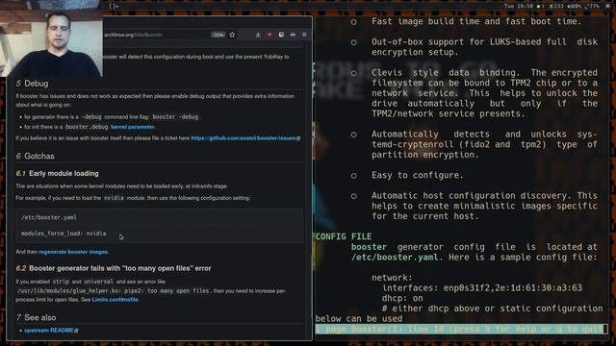Click the X icon at status bar end
This screenshot has width=616, height=346.
607,6
